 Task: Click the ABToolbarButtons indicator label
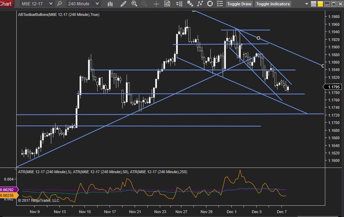point(59,15)
